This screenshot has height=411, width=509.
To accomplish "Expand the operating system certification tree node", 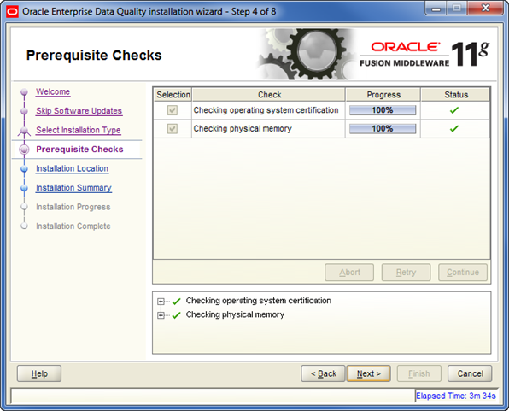I will [161, 302].
